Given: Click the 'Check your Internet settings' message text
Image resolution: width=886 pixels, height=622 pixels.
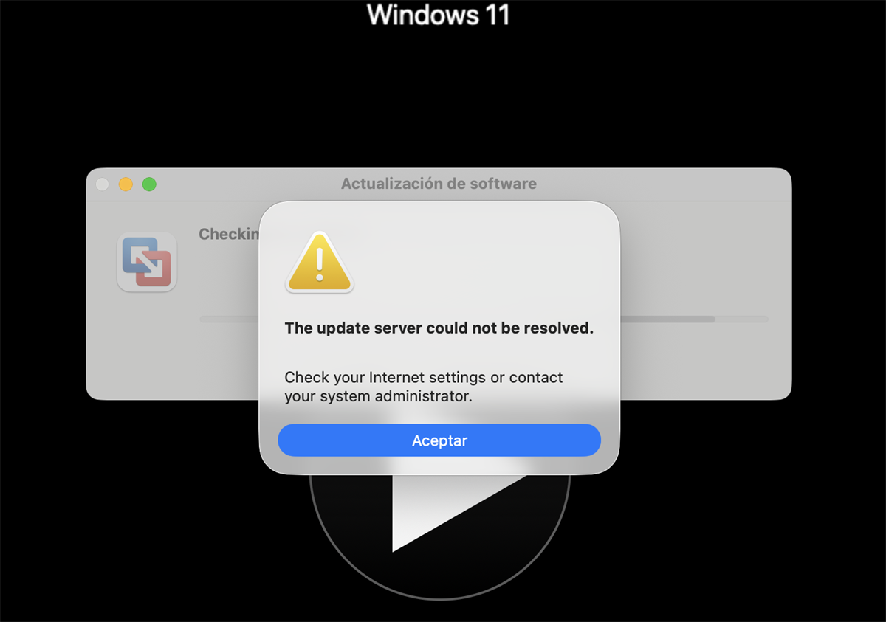Looking at the screenshot, I should tap(424, 387).
